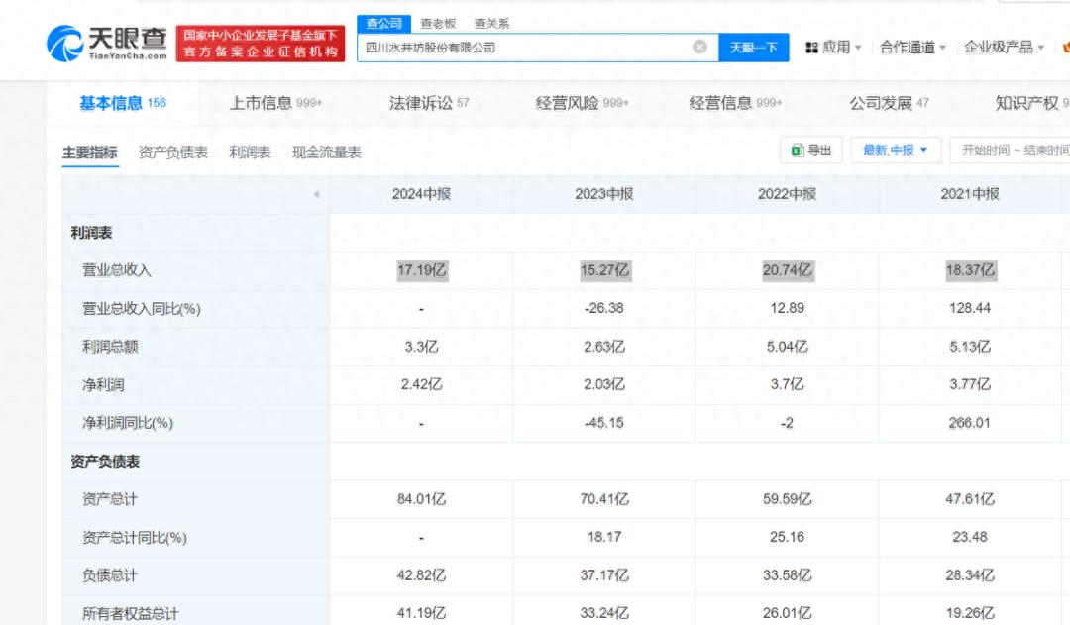Click the 5.04亿 total profit cell
The width and height of the screenshot is (1070, 625).
click(x=787, y=347)
